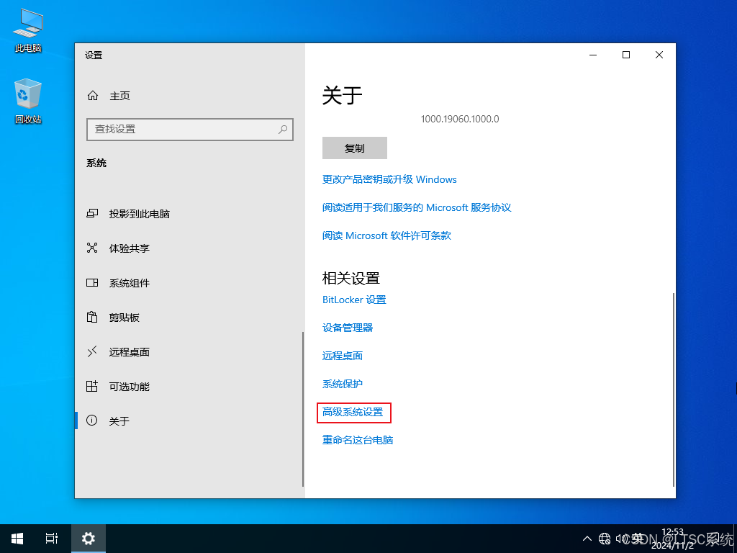Screen dimensions: 737x553
Task: Click the 关于 info circle icon
Action: tap(92, 421)
